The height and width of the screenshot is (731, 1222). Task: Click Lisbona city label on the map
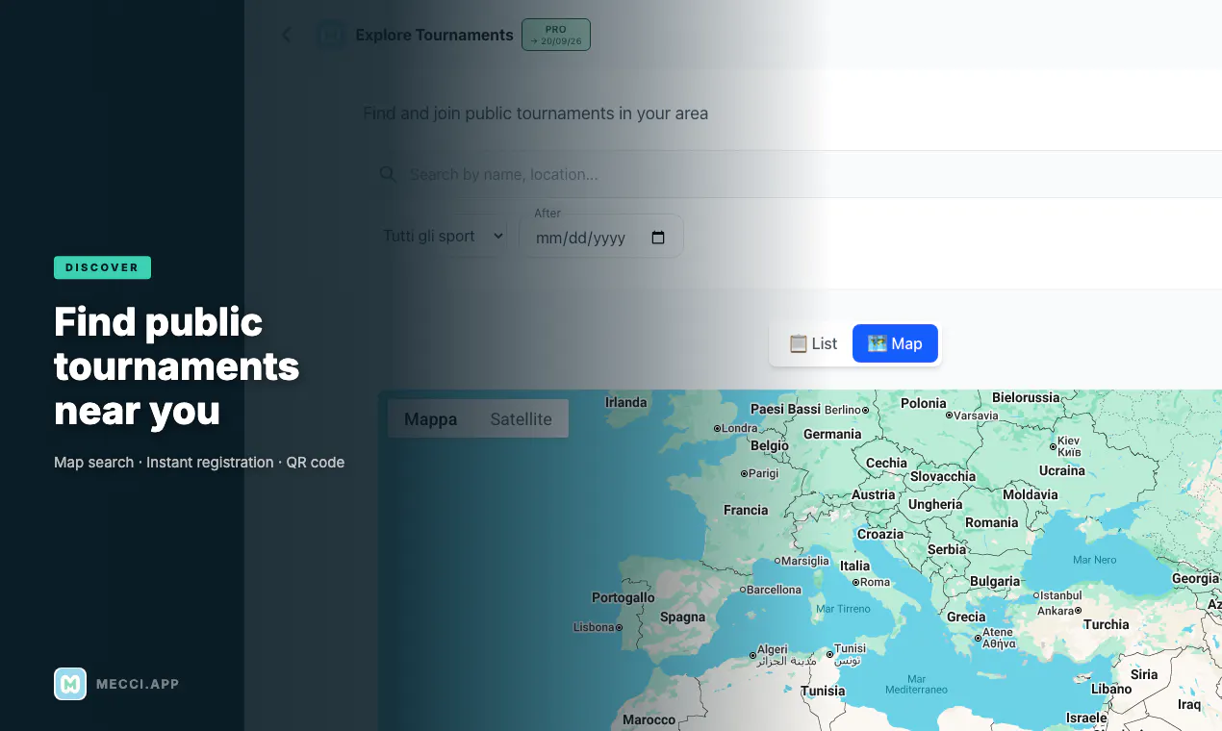pyautogui.click(x=594, y=627)
